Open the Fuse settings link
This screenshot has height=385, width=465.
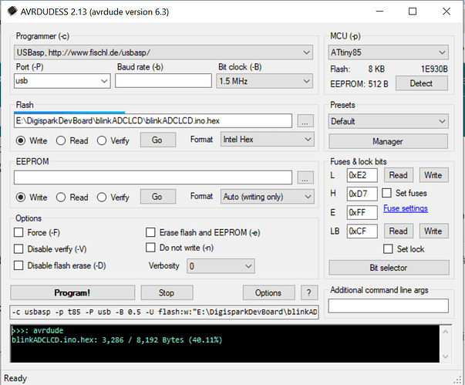[406, 208]
